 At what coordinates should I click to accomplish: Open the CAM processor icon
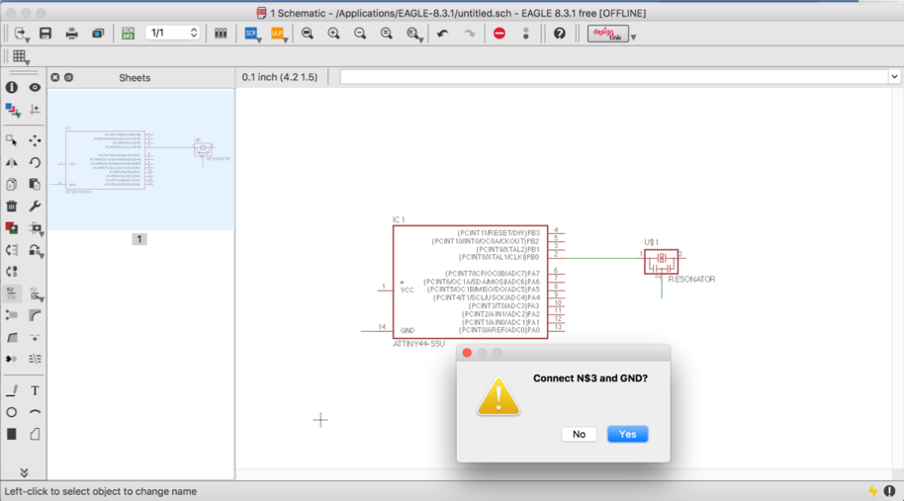click(98, 34)
